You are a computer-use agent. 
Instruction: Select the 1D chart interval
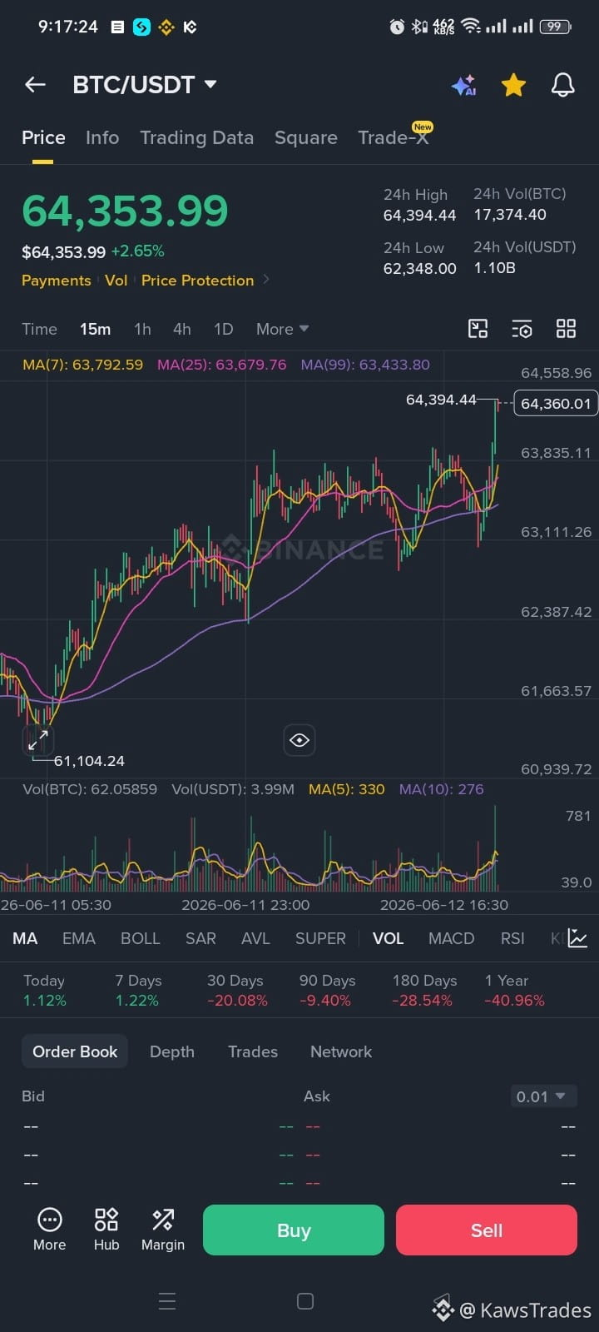coord(223,329)
